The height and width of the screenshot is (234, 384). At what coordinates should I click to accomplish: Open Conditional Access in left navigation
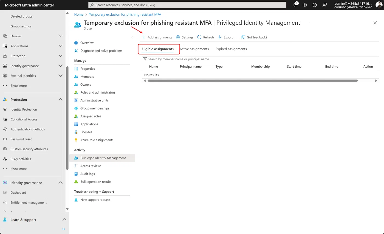[x=24, y=119]
